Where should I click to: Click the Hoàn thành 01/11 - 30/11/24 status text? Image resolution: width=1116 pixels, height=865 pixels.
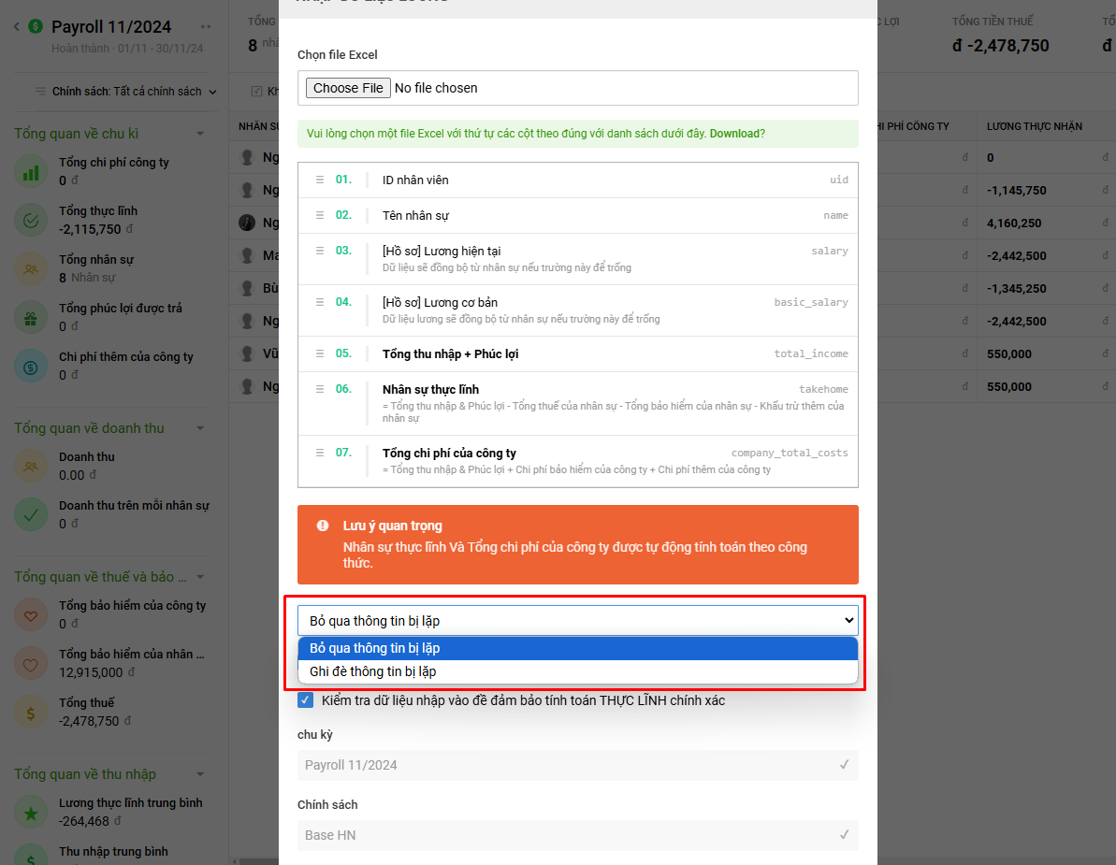pos(127,49)
